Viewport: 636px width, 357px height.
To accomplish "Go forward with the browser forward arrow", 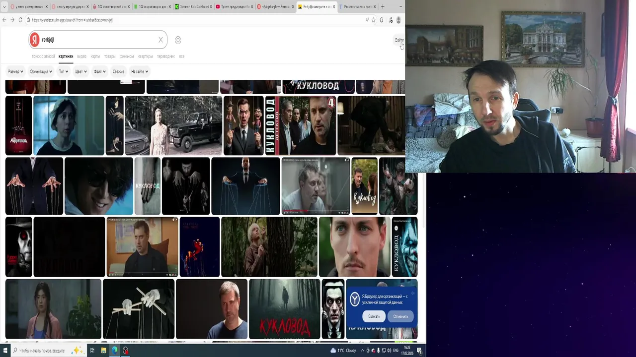I will (12, 20).
